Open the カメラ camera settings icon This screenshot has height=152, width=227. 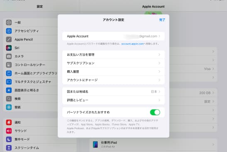[9, 56]
